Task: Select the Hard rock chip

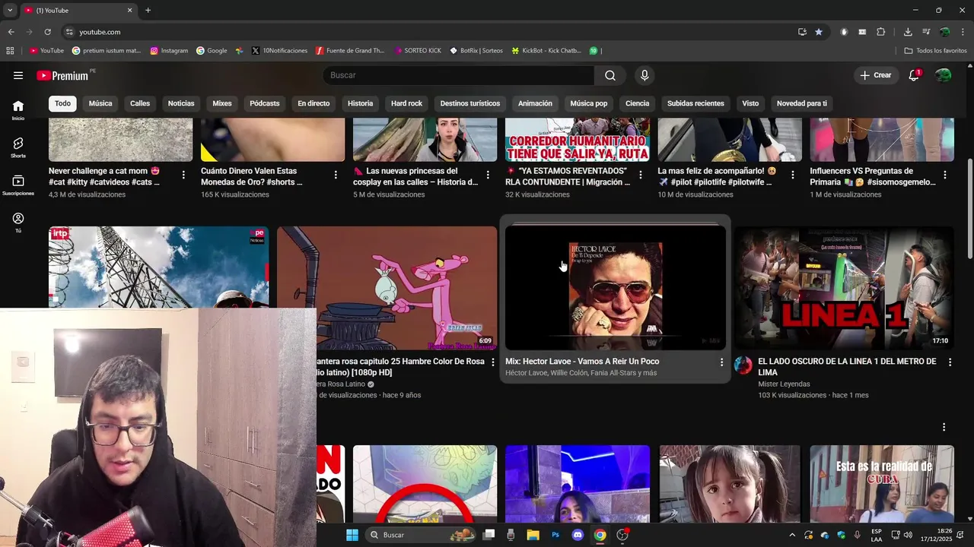Action: [x=406, y=103]
